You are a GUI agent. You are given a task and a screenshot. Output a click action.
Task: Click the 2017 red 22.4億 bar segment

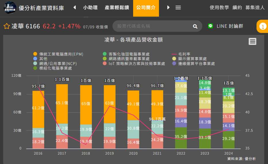point(62,142)
